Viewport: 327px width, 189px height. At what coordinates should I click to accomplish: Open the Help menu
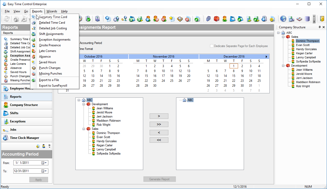coord(64,11)
